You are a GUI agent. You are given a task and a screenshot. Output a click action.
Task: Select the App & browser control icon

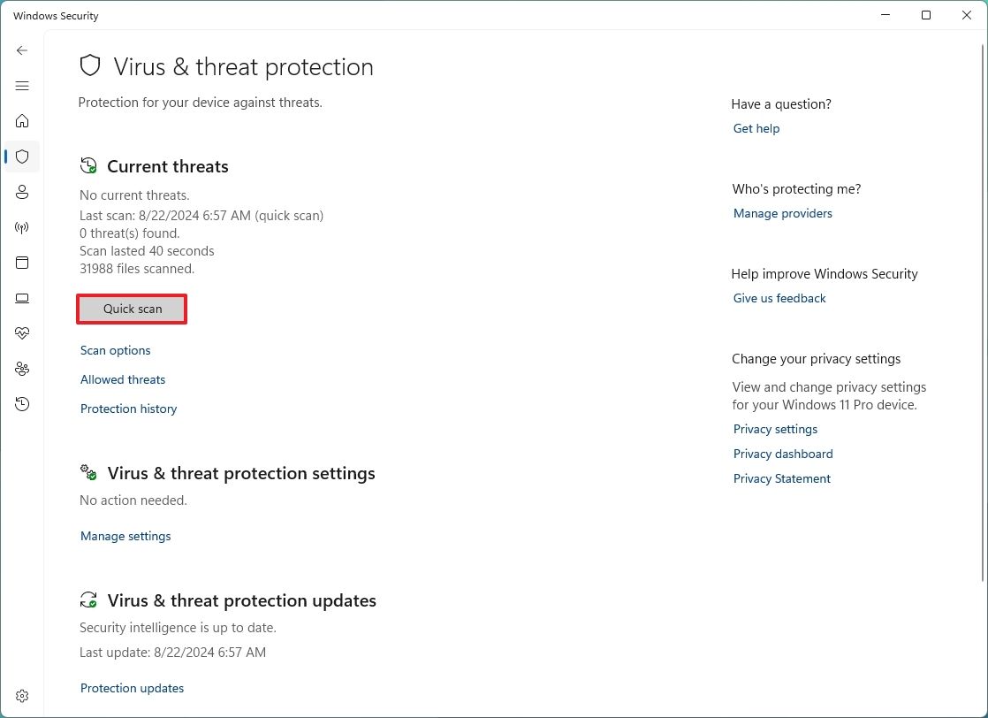pyautogui.click(x=22, y=263)
